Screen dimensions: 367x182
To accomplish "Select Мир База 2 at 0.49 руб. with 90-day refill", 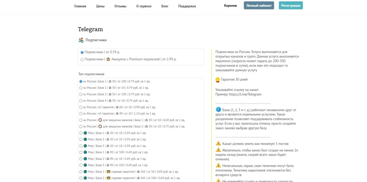I will [81, 159].
